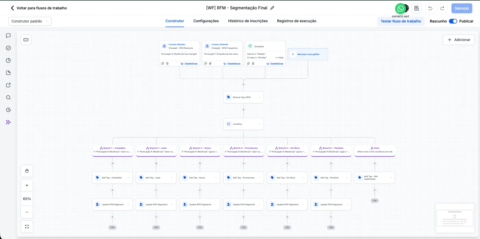Open Estatísticas of RFM Recencia trigger
Image resolution: width=480 pixels, height=239 pixels.
189,64
